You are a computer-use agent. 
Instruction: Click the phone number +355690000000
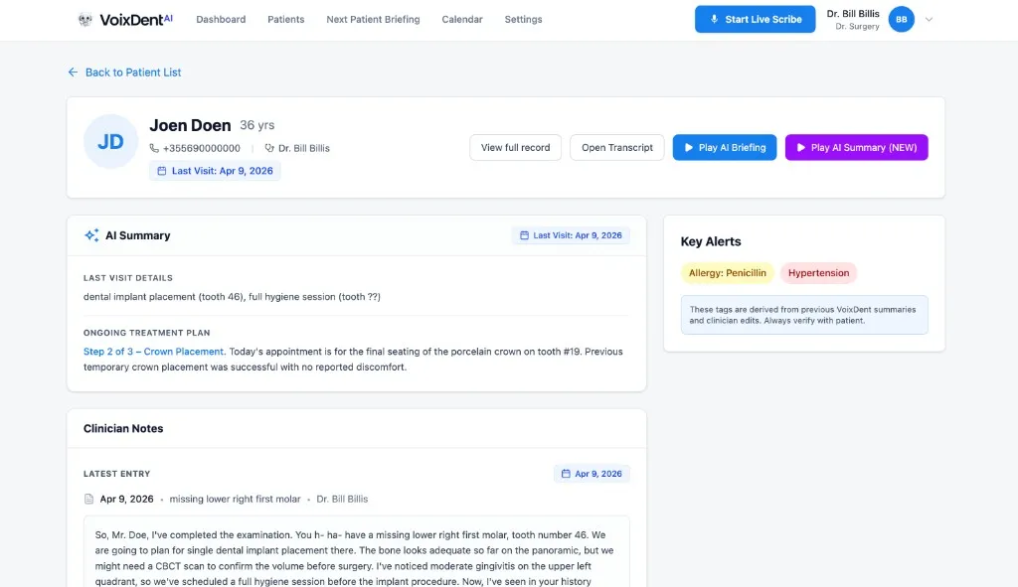point(201,149)
